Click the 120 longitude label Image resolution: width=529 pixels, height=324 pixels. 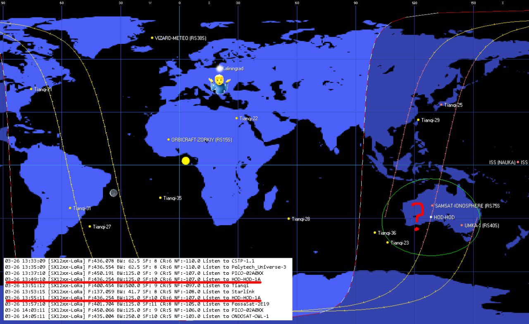click(x=414, y=3)
